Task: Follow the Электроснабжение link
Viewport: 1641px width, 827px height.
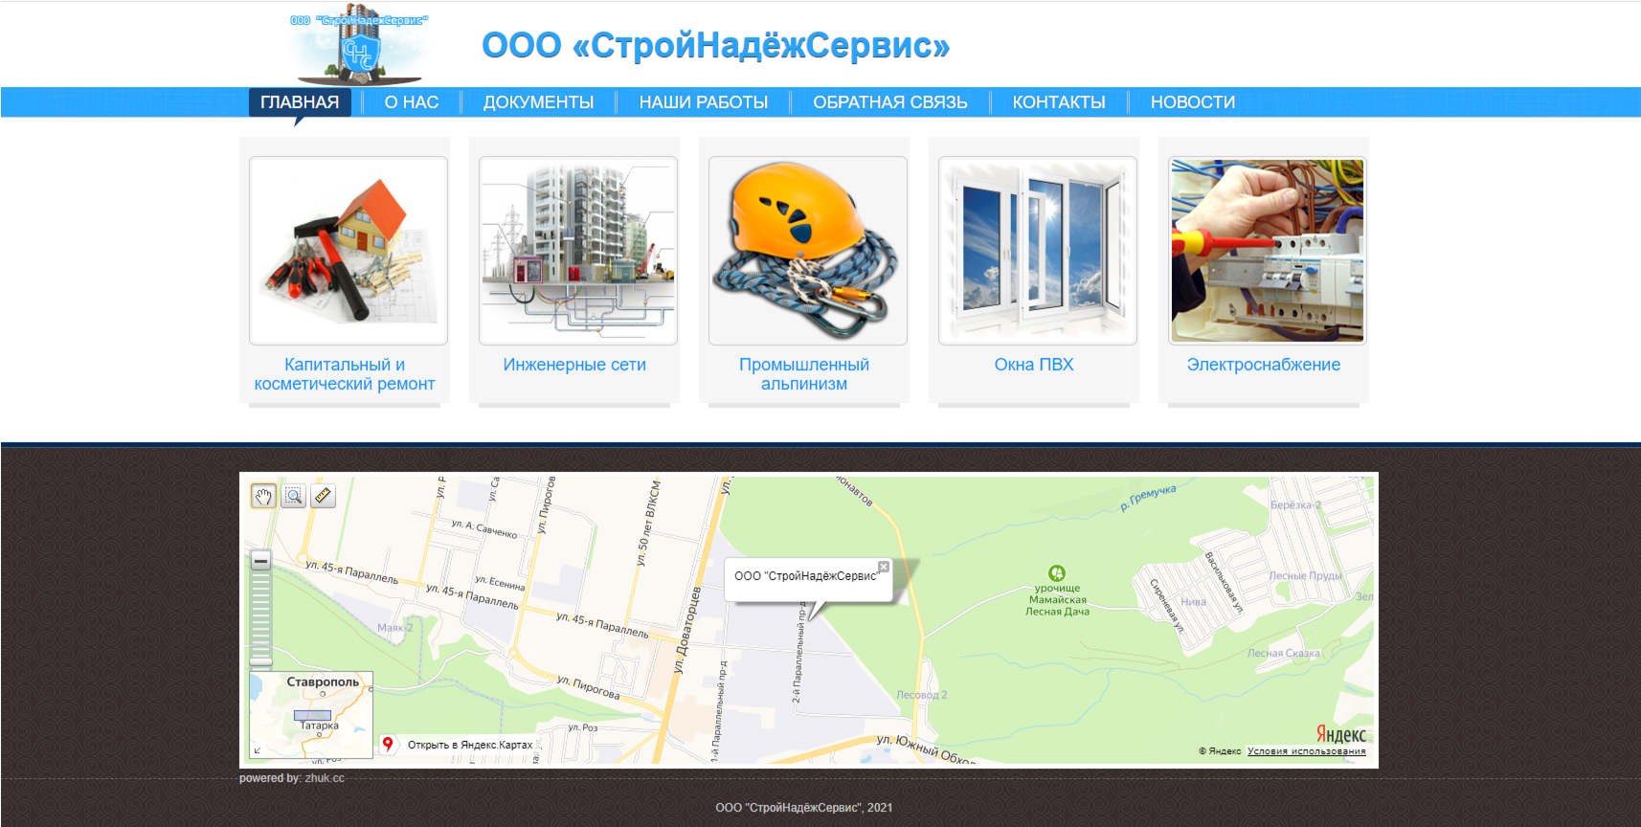Action: pyautogui.click(x=1264, y=365)
